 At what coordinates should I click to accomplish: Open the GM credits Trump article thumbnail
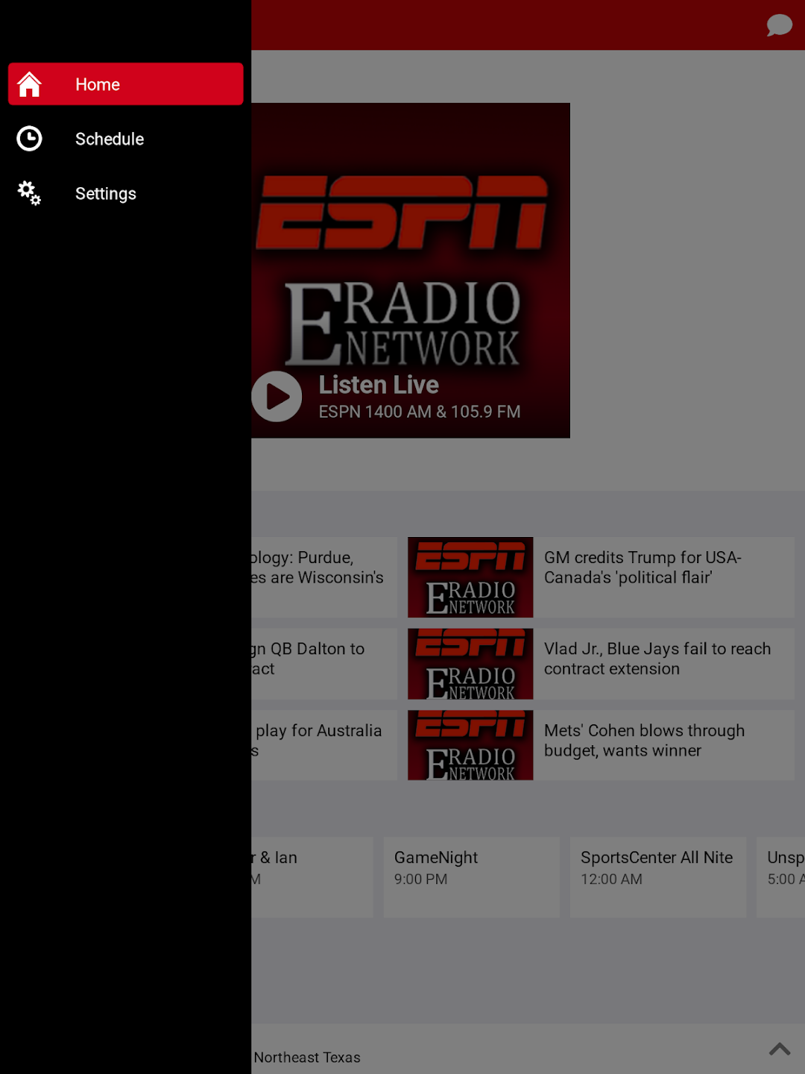(x=470, y=577)
